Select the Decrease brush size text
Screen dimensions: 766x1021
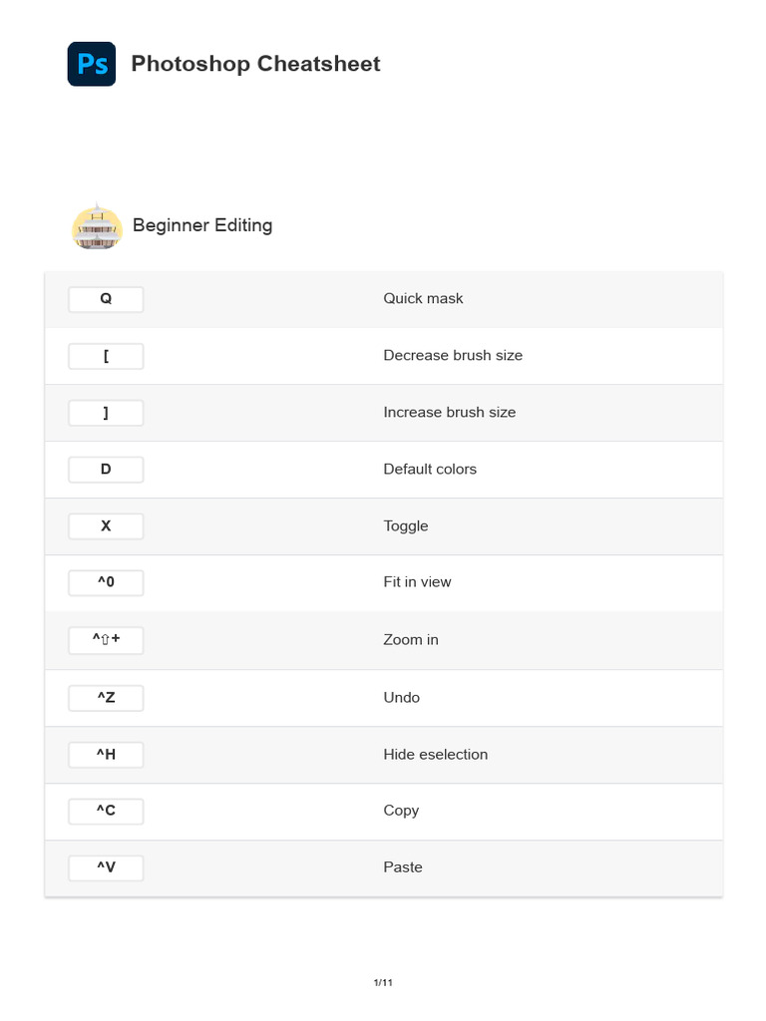[453, 355]
